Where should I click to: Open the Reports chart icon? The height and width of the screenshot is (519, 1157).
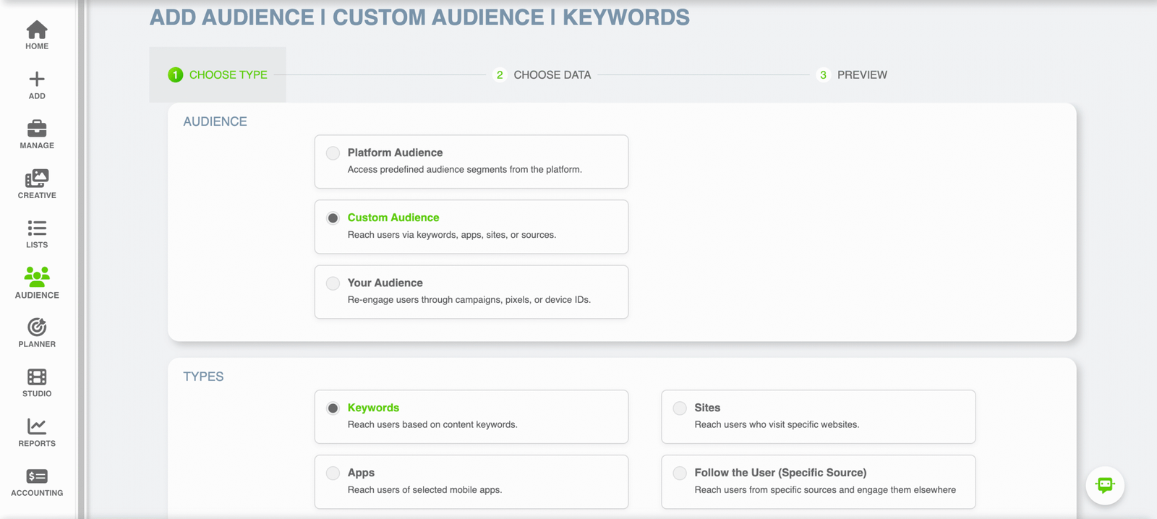(x=37, y=432)
